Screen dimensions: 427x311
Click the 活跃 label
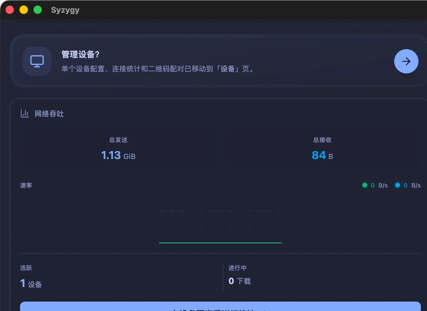pyautogui.click(x=26, y=268)
